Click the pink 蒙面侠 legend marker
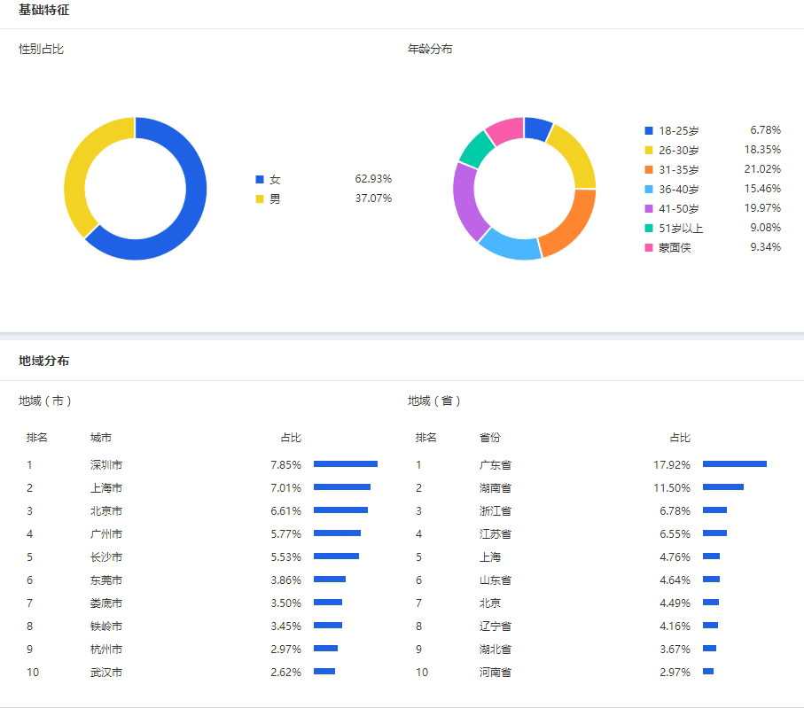This screenshot has width=804, height=708. 649,247
